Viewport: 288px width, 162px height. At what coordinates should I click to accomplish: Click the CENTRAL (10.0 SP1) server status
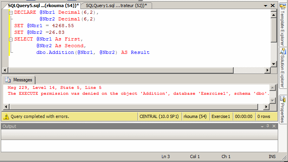(159, 116)
